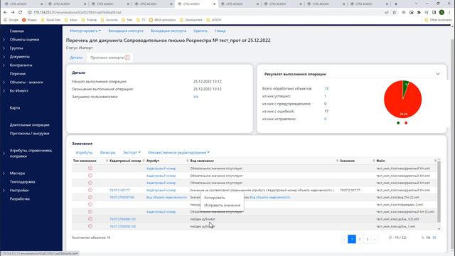The width and height of the screenshot is (455, 256).
Task: Click the error icon in row 79:07:2:007:77
Action: click(90, 190)
